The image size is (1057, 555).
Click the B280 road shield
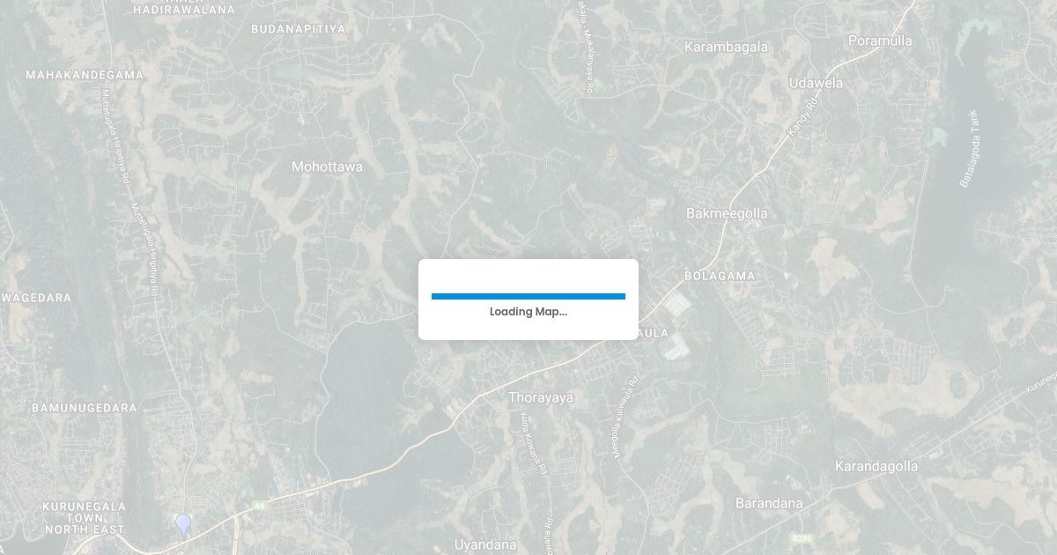pyautogui.click(x=801, y=537)
